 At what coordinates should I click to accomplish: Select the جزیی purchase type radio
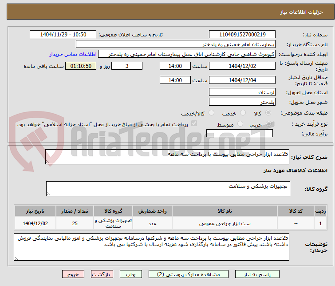pyautogui.click(x=268, y=123)
